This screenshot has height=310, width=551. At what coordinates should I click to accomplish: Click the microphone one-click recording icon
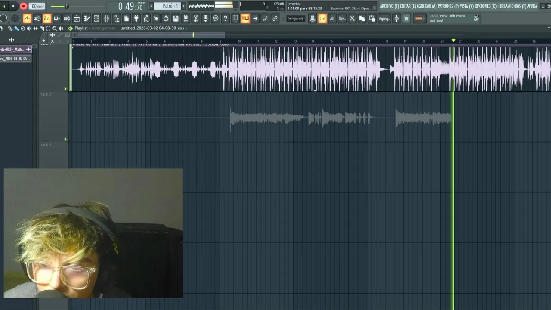205,19
